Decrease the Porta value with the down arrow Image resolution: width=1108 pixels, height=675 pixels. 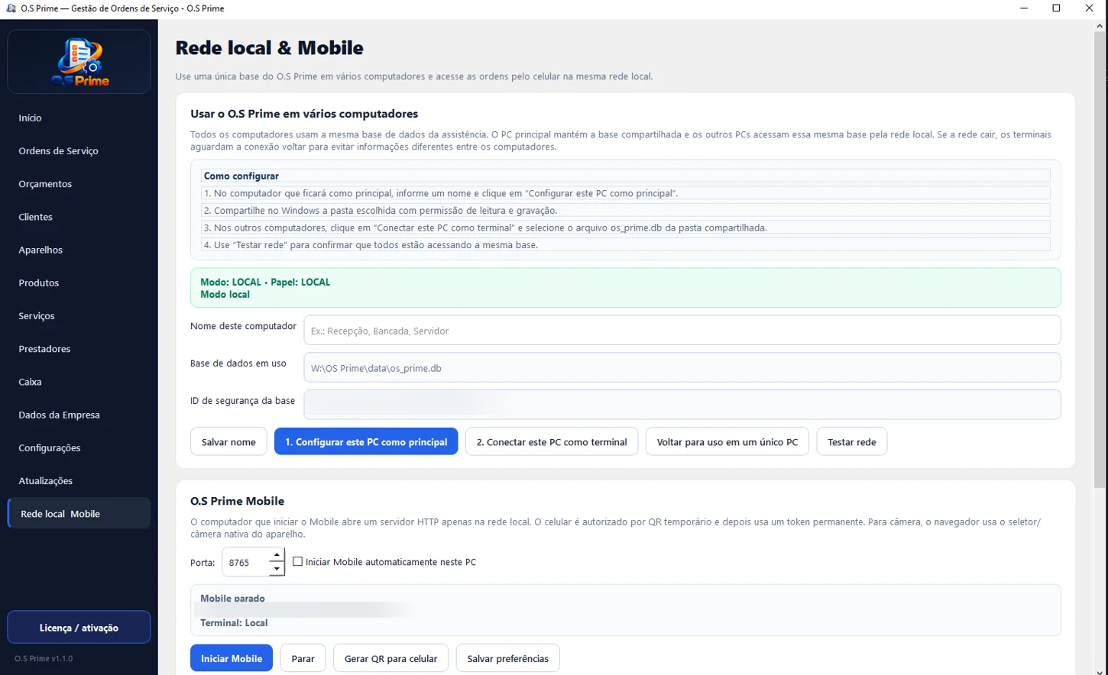pyautogui.click(x=277, y=569)
